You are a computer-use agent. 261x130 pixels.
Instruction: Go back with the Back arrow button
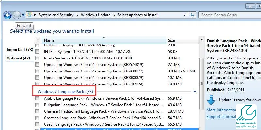pyautogui.click(x=7, y=15)
